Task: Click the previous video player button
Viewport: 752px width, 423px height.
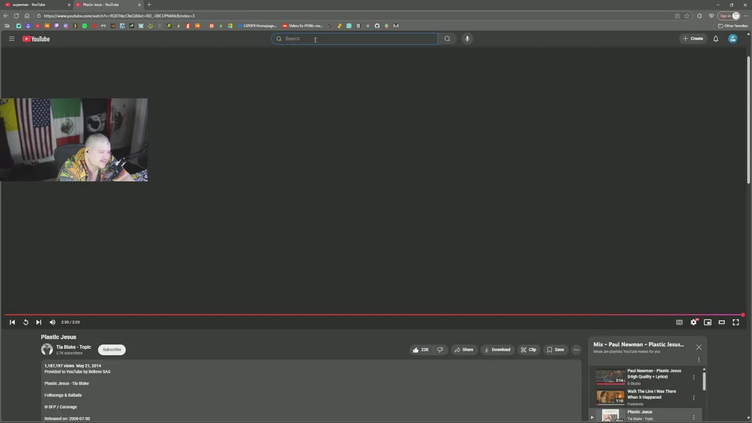Action: pos(12,322)
